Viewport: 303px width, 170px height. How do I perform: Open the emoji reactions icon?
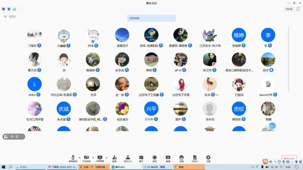pyautogui.click(x=181, y=159)
